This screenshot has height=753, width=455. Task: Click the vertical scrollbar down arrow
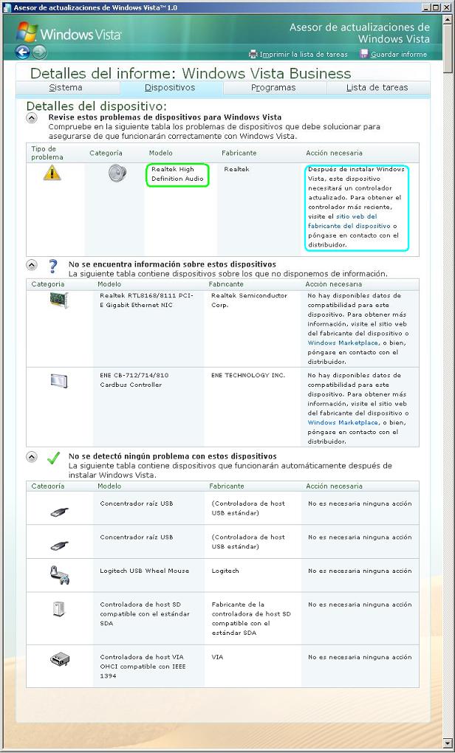[448, 743]
